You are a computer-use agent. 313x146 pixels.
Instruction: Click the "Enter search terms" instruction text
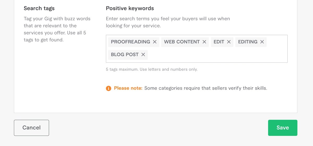(x=168, y=22)
